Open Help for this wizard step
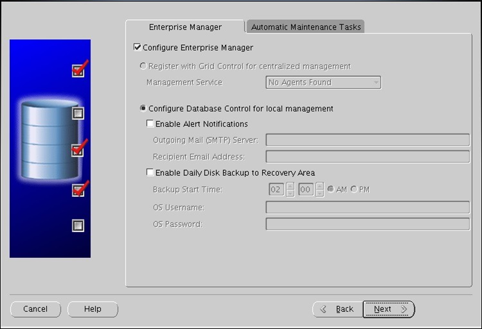This screenshot has width=482, height=329. (93, 309)
